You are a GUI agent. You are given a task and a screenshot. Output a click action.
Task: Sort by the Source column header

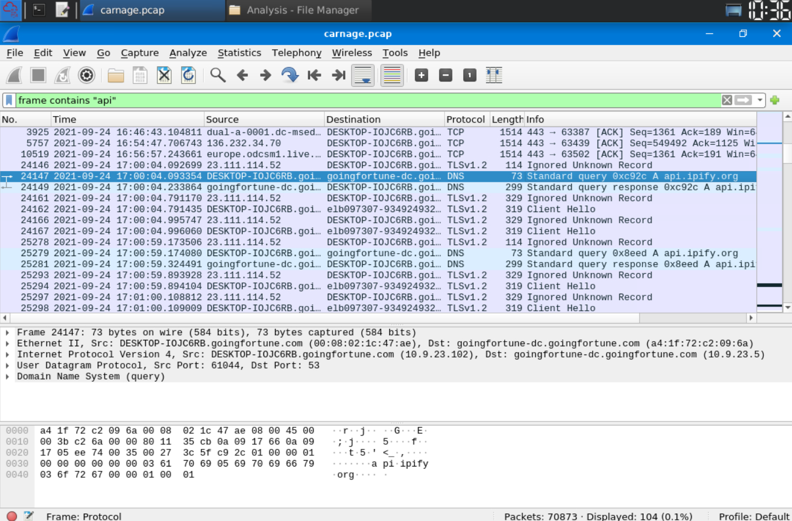pyautogui.click(x=264, y=119)
